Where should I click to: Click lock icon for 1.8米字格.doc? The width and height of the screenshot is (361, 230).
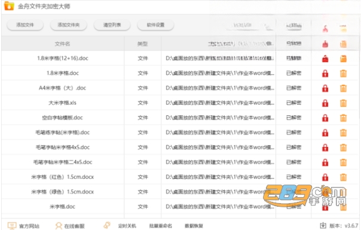click(x=325, y=73)
